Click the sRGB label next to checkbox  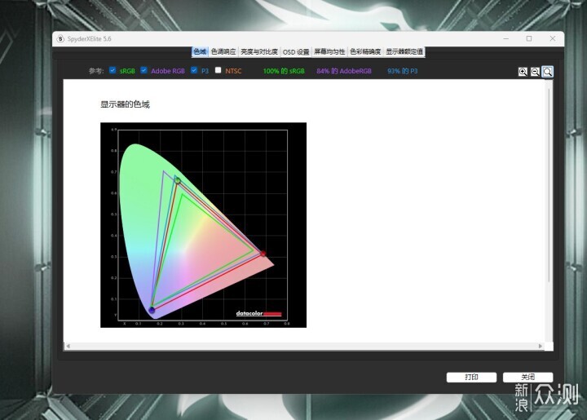coord(127,71)
